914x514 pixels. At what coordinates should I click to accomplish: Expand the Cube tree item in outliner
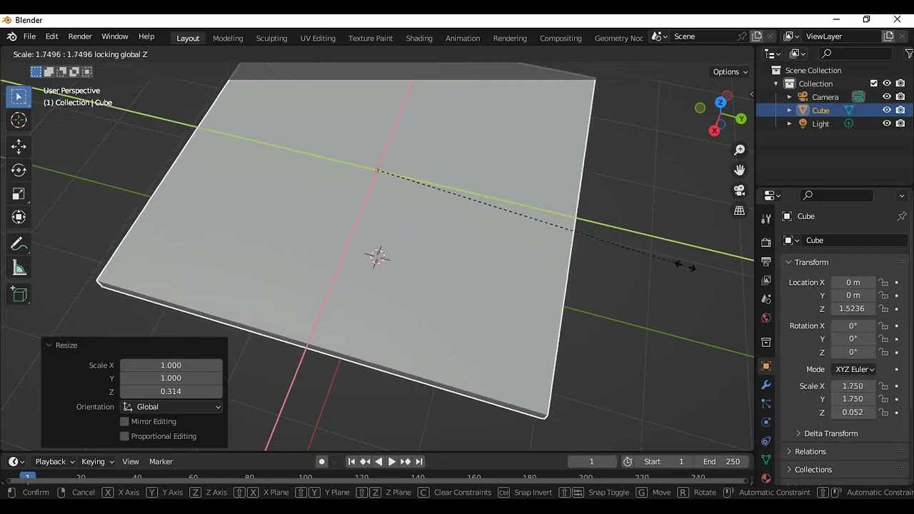tap(789, 110)
